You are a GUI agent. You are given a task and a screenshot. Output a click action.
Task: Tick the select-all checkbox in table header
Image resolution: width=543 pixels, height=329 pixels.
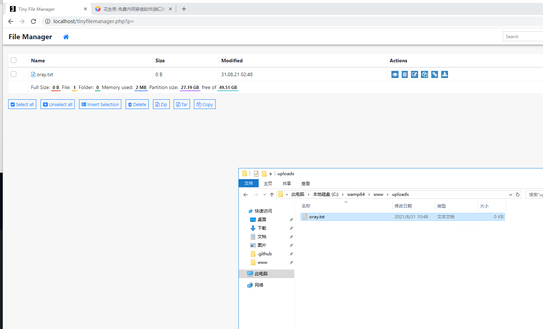pos(14,60)
